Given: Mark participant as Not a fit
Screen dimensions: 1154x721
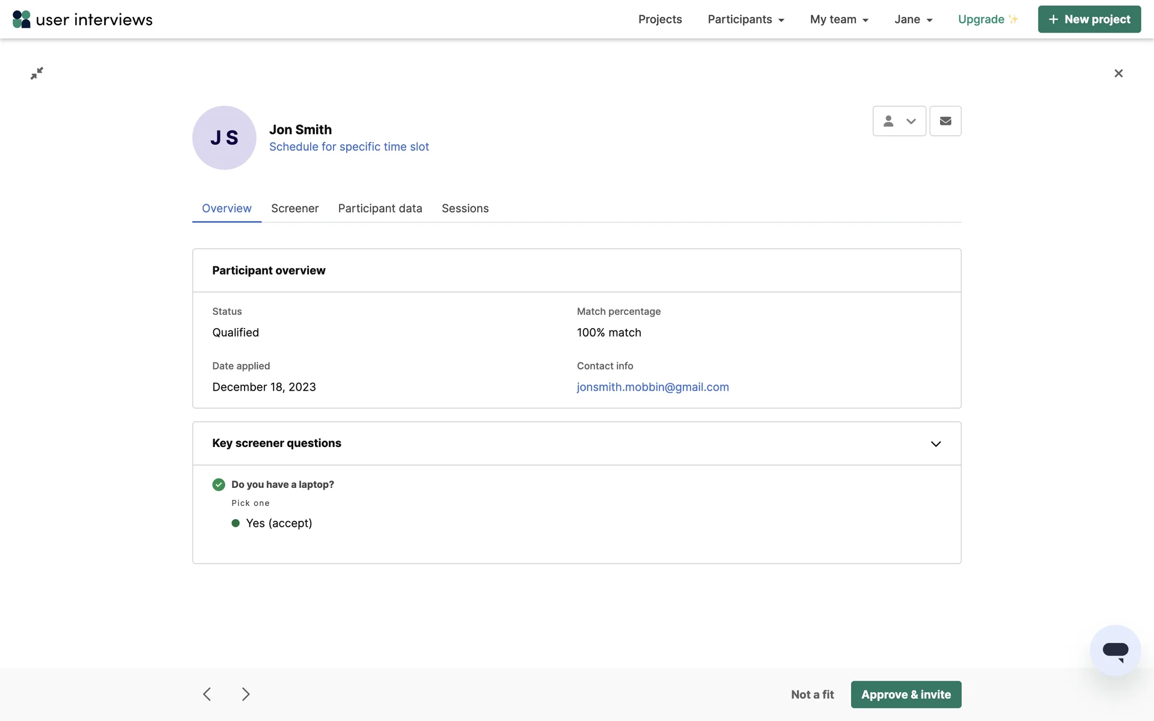Looking at the screenshot, I should [812, 695].
